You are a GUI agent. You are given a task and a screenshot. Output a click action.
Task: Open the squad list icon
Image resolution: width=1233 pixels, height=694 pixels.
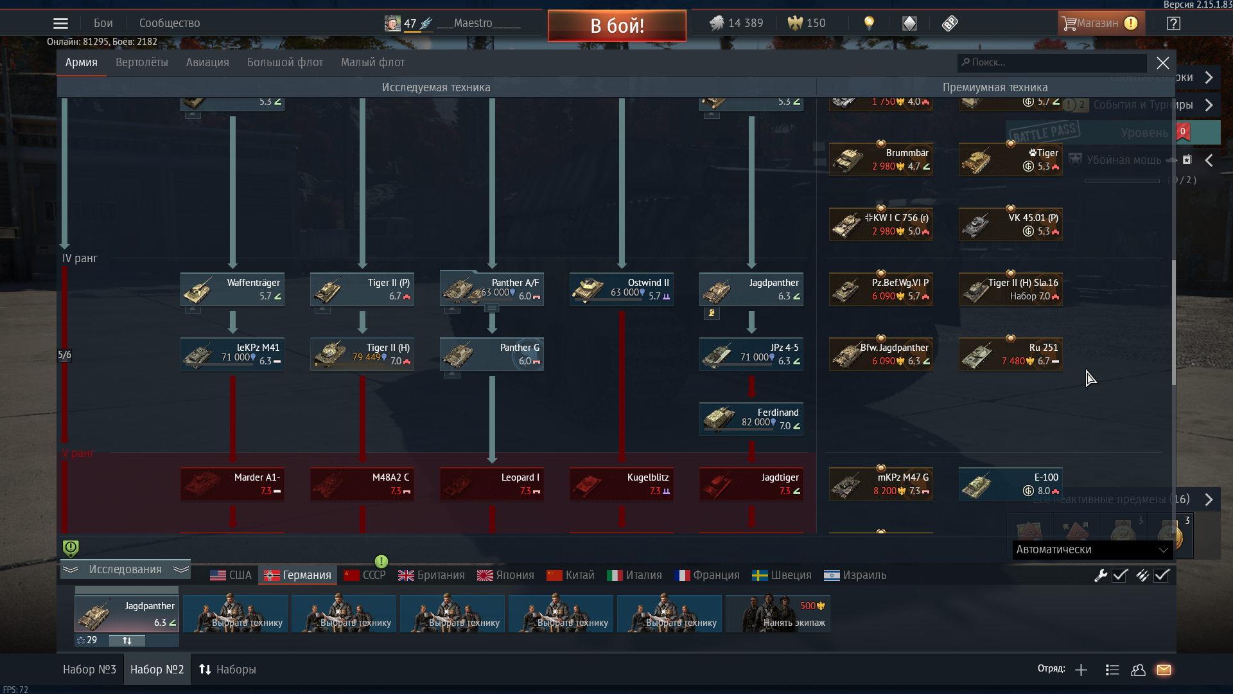point(1112,670)
